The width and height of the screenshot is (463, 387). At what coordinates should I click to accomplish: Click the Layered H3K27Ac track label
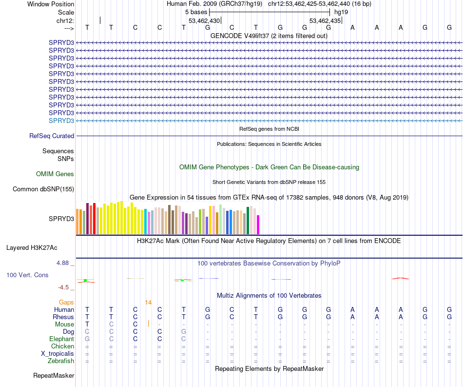pyautogui.click(x=32, y=248)
